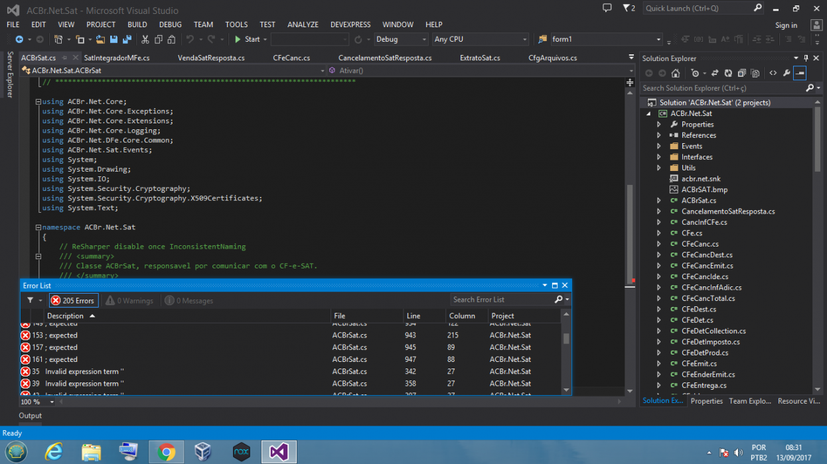This screenshot has height=464, width=827.
Task: Open Google Chrome from the taskbar
Action: point(166,452)
